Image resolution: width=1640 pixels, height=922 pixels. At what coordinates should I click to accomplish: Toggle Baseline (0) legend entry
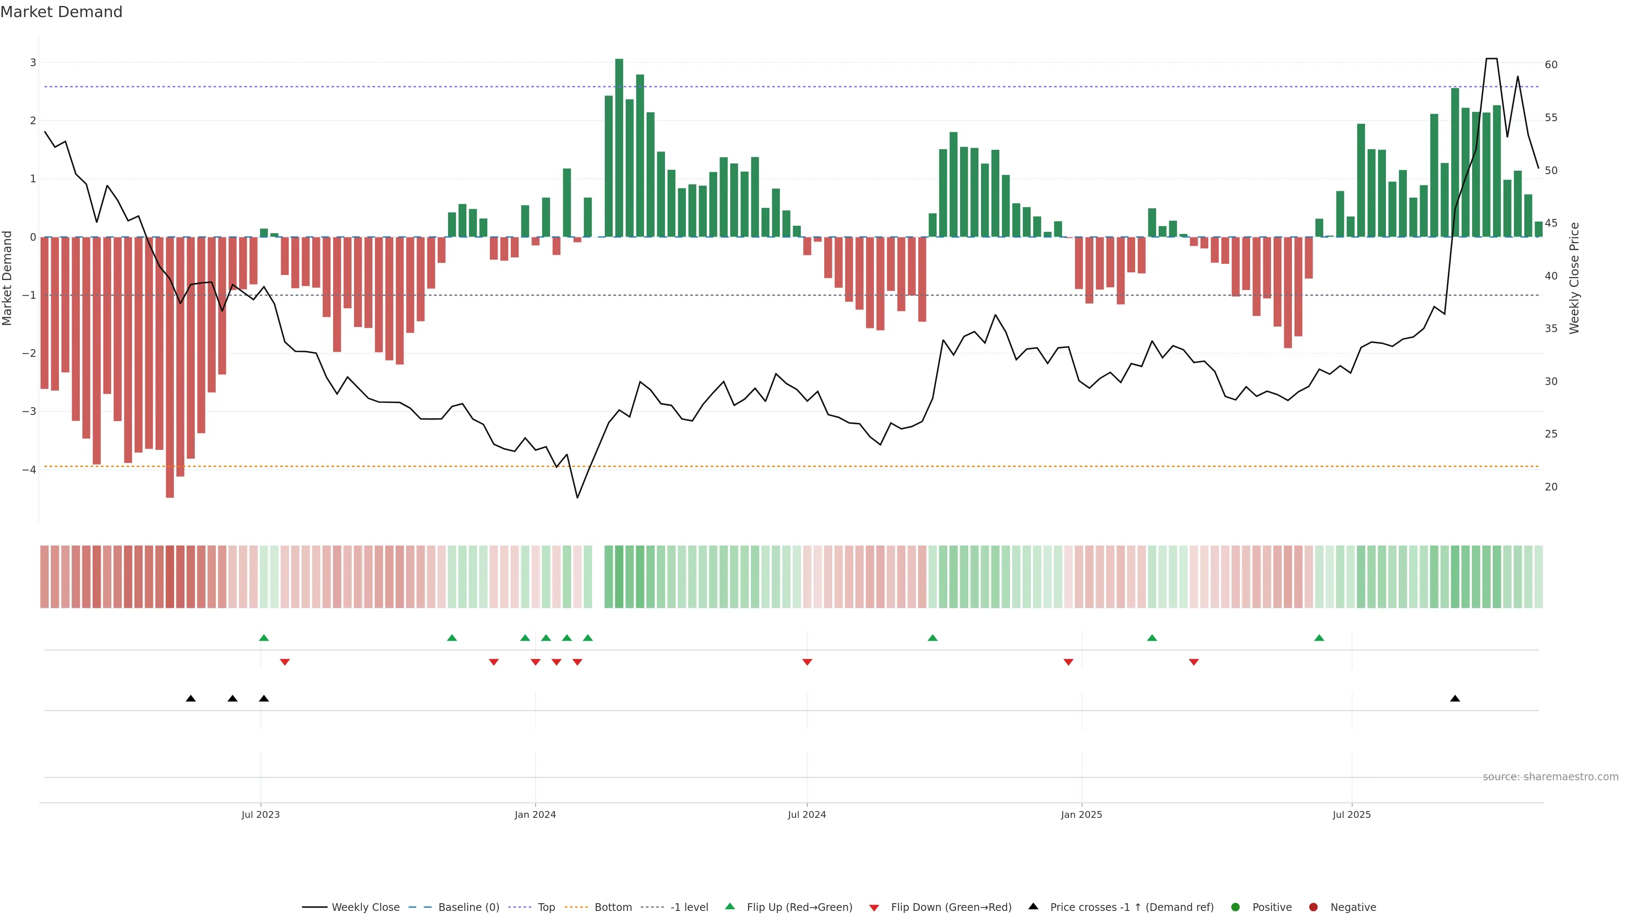[469, 907]
